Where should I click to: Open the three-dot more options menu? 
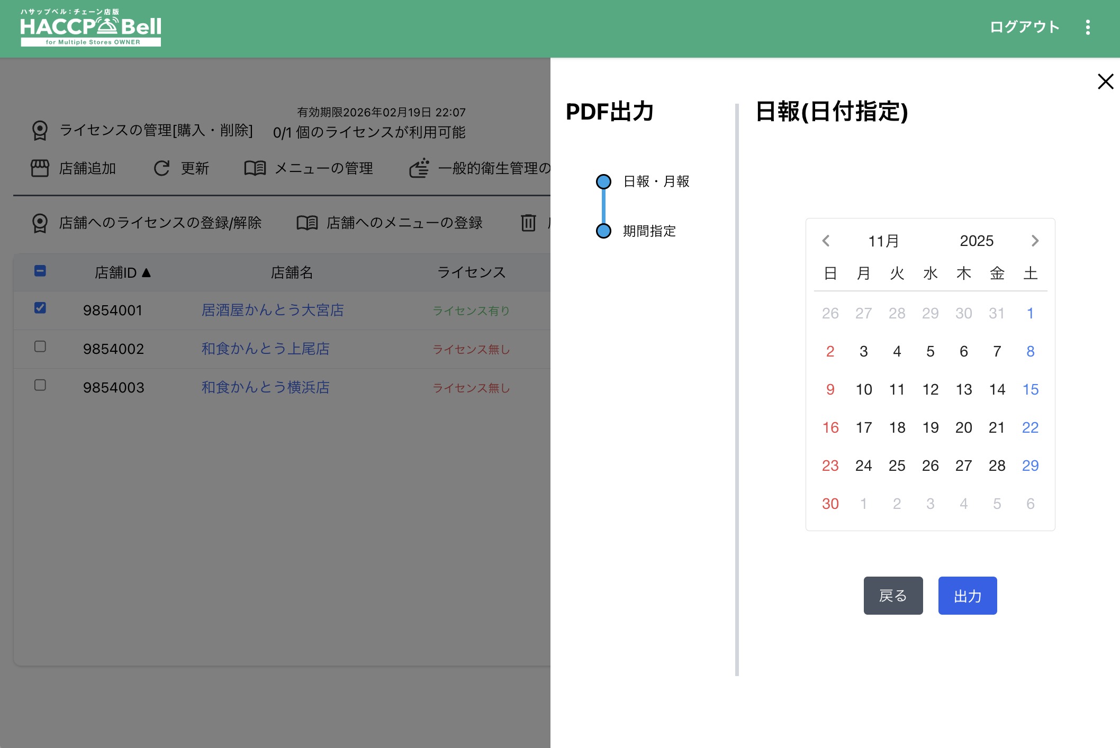click(x=1088, y=28)
